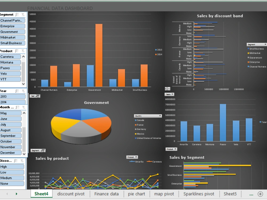The height and width of the screenshot is (200, 267).
Task: Open the Years filter dropdown above product chart
Action: pos(169,94)
